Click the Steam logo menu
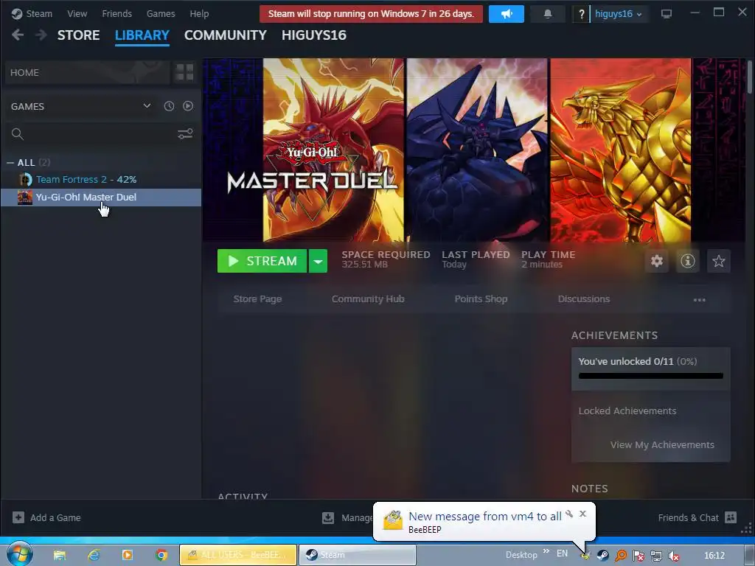755x566 pixels. point(32,13)
